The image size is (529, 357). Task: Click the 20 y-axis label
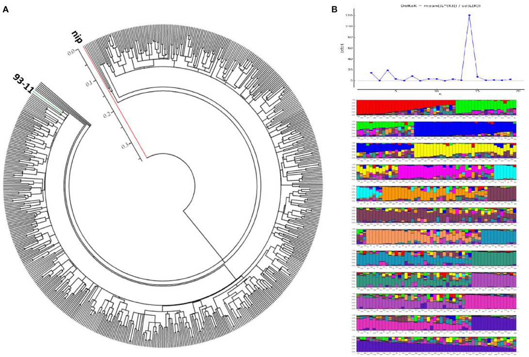(350, 69)
